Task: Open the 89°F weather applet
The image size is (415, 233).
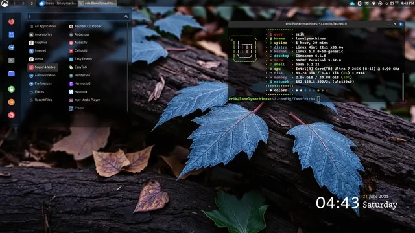Action: click(x=392, y=3)
